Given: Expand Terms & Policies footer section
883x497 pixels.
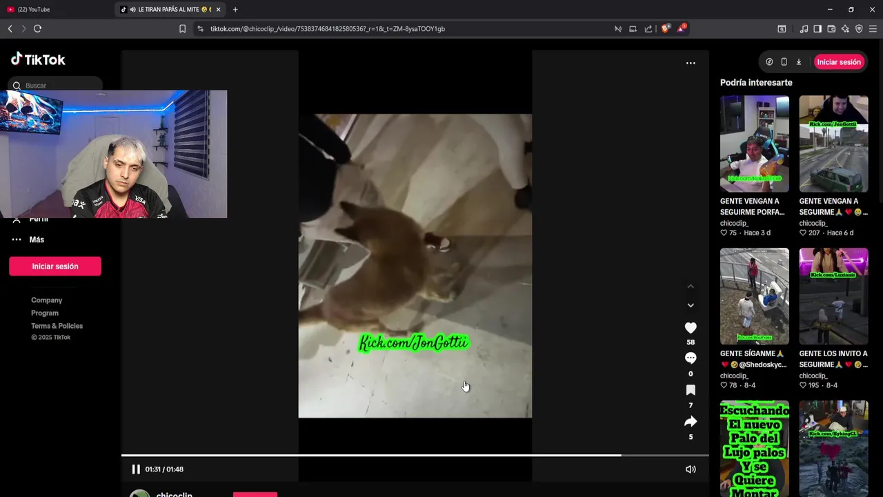Looking at the screenshot, I should [x=57, y=326].
